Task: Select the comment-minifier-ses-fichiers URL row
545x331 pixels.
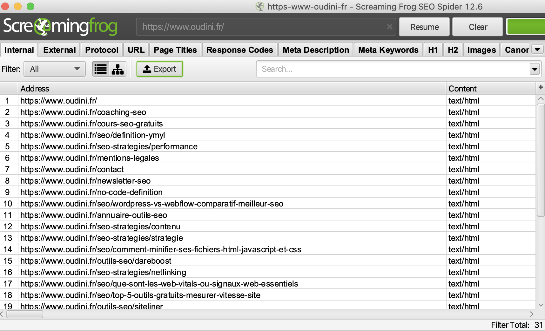Action: click(x=268, y=249)
